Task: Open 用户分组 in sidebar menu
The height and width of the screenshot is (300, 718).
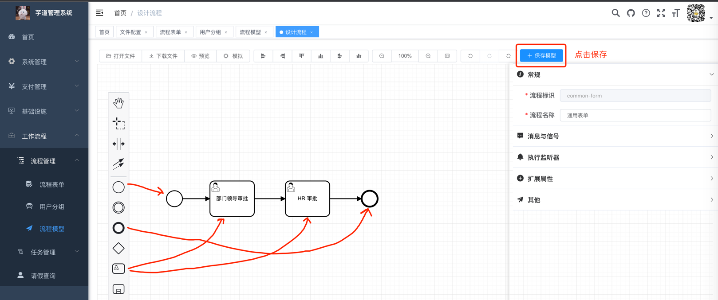Action: [x=52, y=206]
